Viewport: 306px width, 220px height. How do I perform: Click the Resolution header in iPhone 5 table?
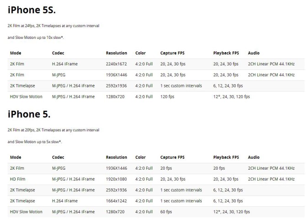(116, 157)
